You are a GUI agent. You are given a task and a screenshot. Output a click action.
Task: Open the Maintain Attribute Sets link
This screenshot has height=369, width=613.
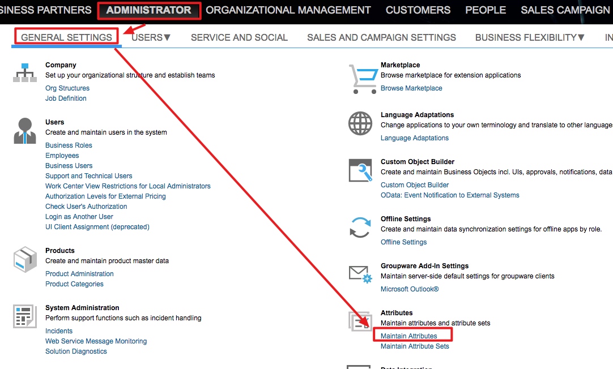pos(415,346)
